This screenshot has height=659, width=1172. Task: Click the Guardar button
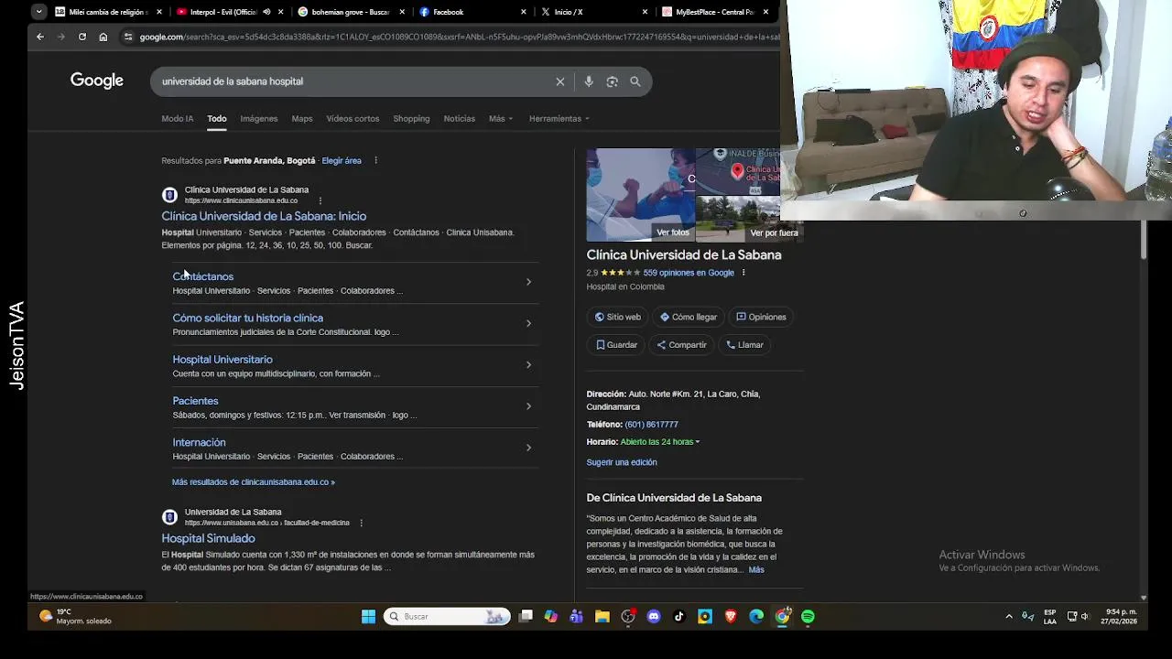click(x=617, y=345)
